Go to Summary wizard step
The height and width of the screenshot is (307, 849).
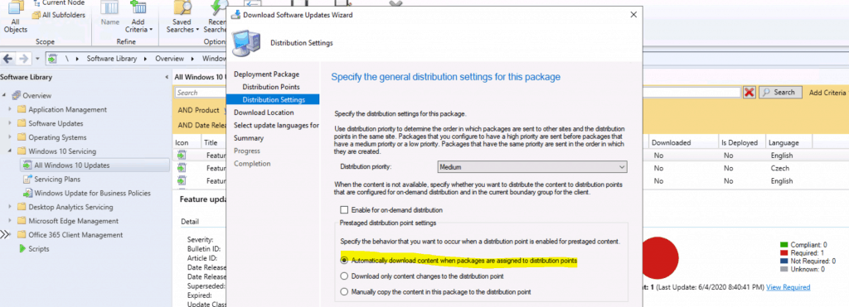coord(249,138)
